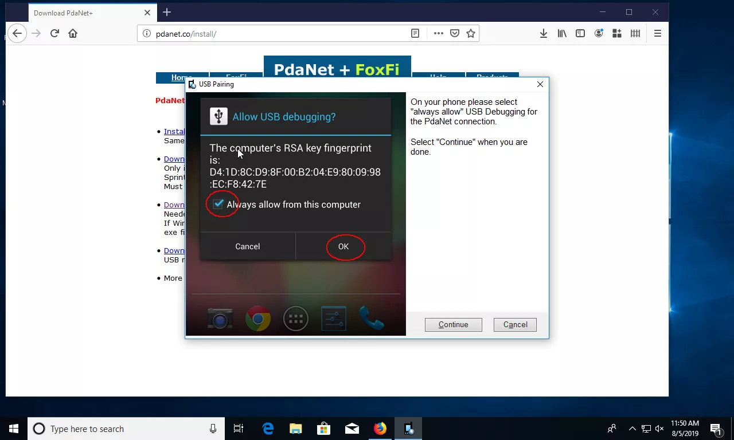Open new tab with plus button
The image size is (734, 440).
coord(167,12)
